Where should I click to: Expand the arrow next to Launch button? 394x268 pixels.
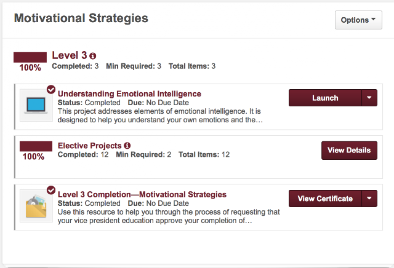[x=369, y=98]
